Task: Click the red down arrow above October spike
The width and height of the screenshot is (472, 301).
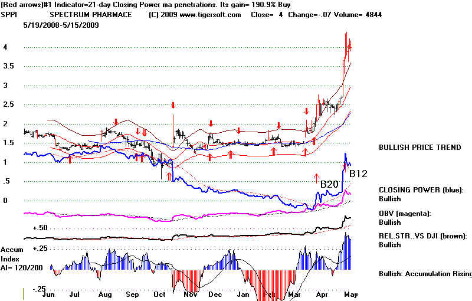Action: pyautogui.click(x=173, y=105)
